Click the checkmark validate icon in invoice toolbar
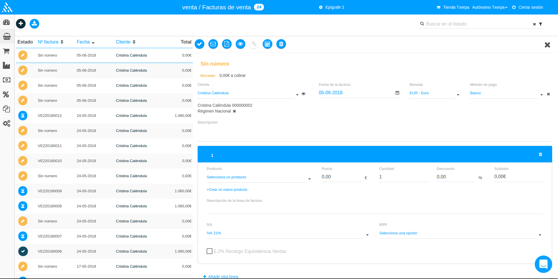The width and height of the screenshot is (558, 279). (199, 44)
